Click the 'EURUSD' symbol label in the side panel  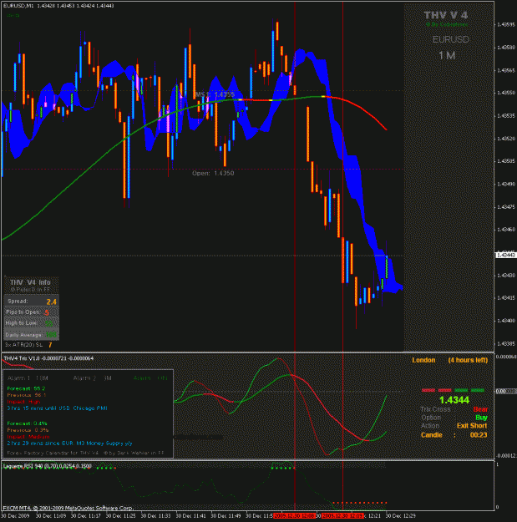click(451, 39)
